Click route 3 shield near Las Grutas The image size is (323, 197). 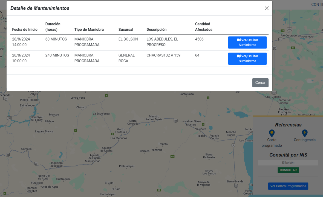[233, 145]
